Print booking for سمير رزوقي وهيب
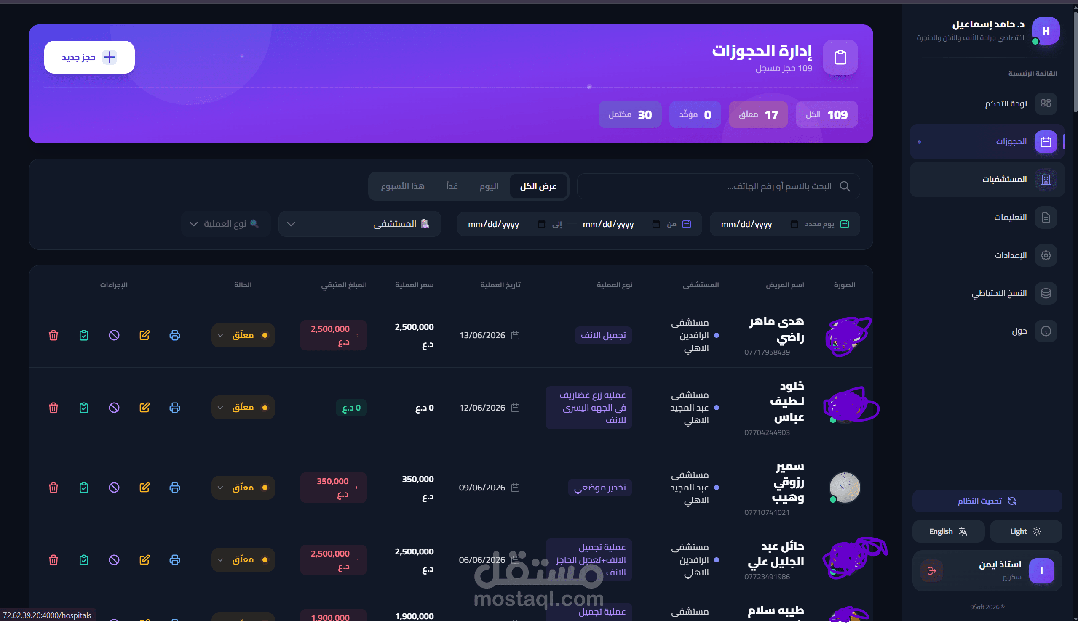Screen dimensions: 1078x623 (x=174, y=488)
